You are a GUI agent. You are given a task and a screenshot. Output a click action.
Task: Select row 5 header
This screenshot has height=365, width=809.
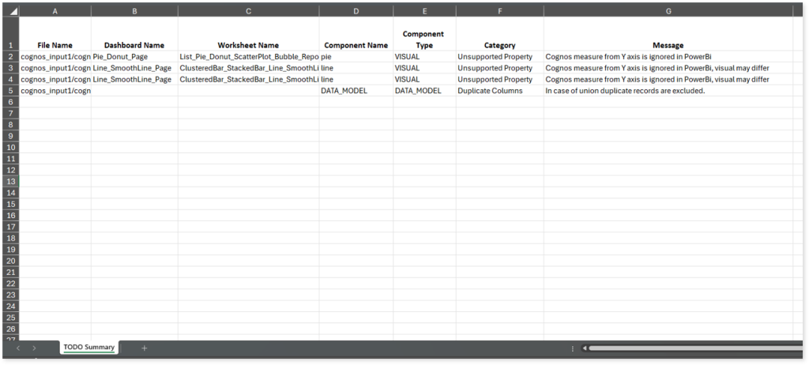pyautogui.click(x=11, y=91)
